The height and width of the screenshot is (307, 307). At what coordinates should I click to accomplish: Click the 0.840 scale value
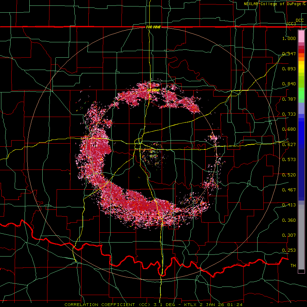click(289, 84)
